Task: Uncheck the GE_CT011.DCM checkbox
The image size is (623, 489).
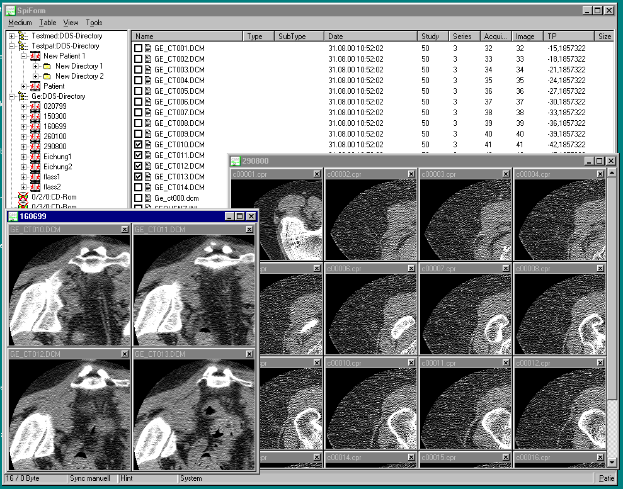Action: click(x=138, y=155)
